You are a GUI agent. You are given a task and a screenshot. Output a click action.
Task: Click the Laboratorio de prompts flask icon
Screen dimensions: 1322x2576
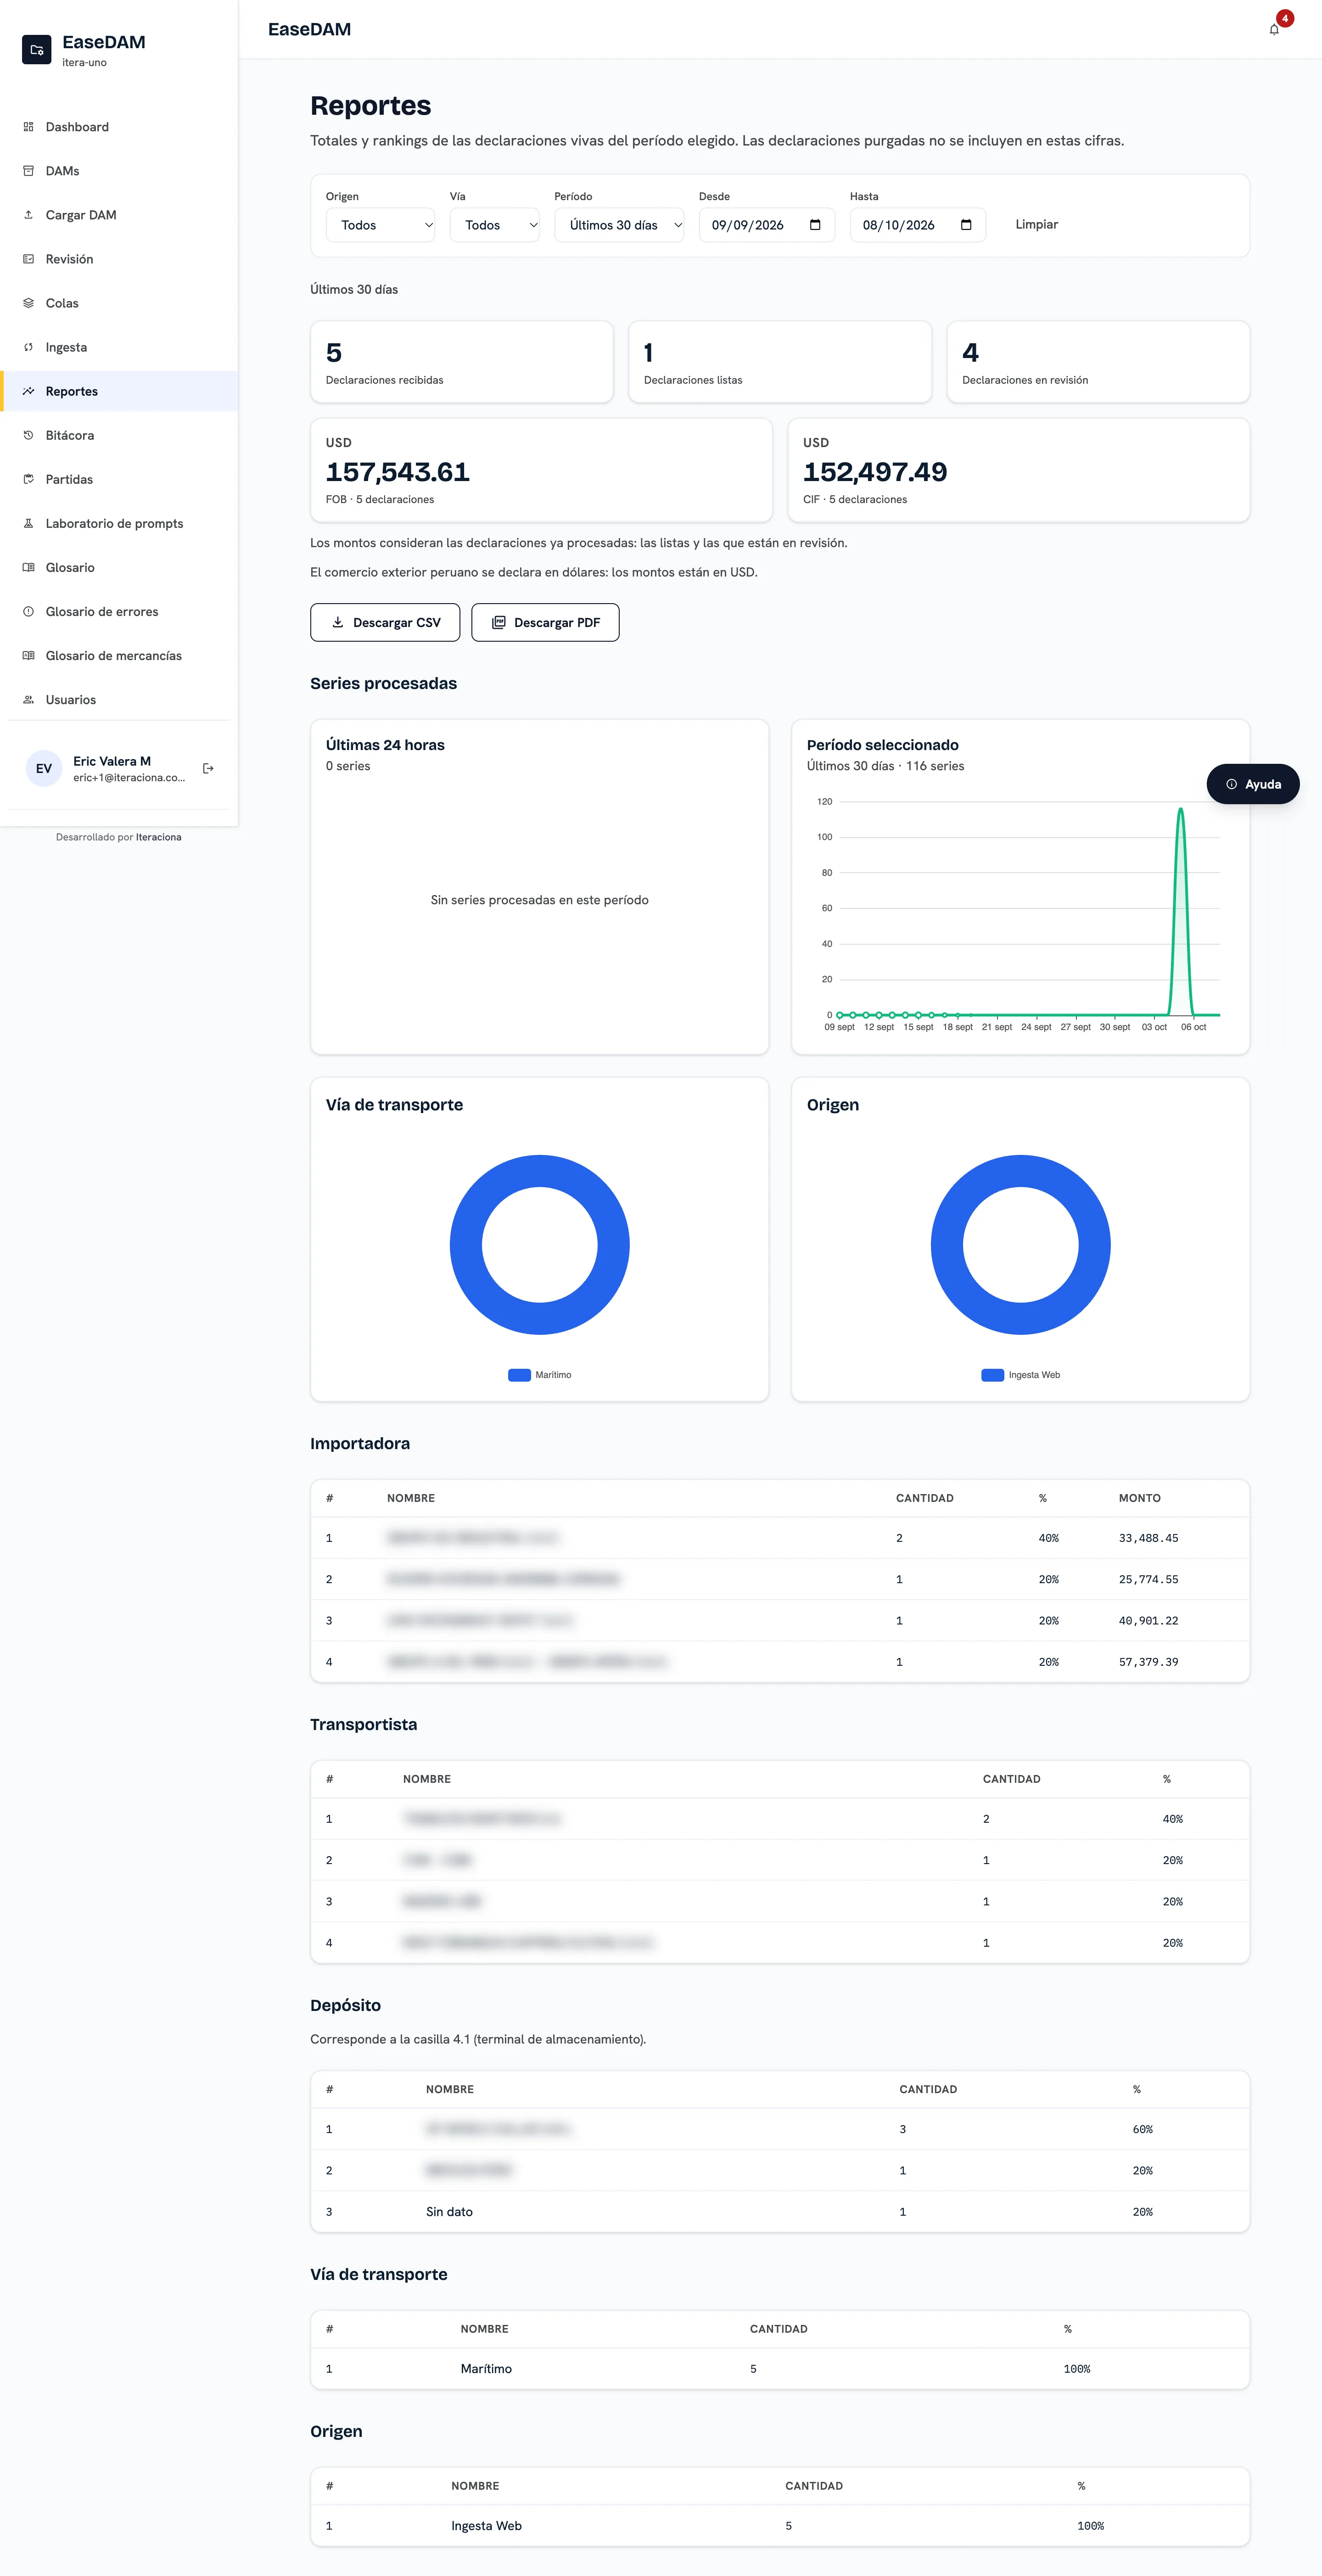(x=28, y=523)
